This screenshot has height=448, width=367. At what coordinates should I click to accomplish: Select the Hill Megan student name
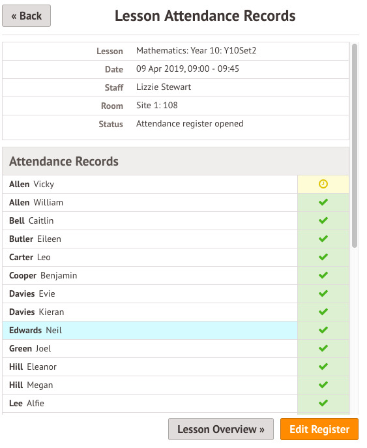pos(31,385)
